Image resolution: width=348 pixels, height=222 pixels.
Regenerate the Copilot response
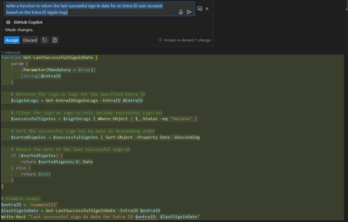[x=45, y=40]
